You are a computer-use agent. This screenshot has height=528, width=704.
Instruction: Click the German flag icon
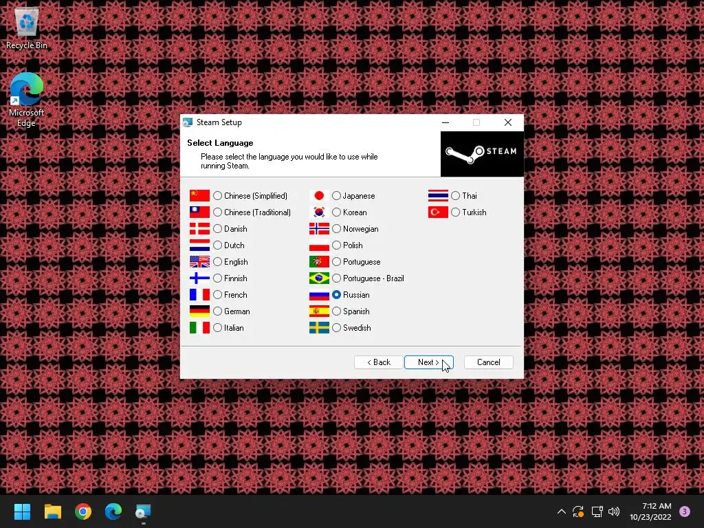click(x=200, y=311)
